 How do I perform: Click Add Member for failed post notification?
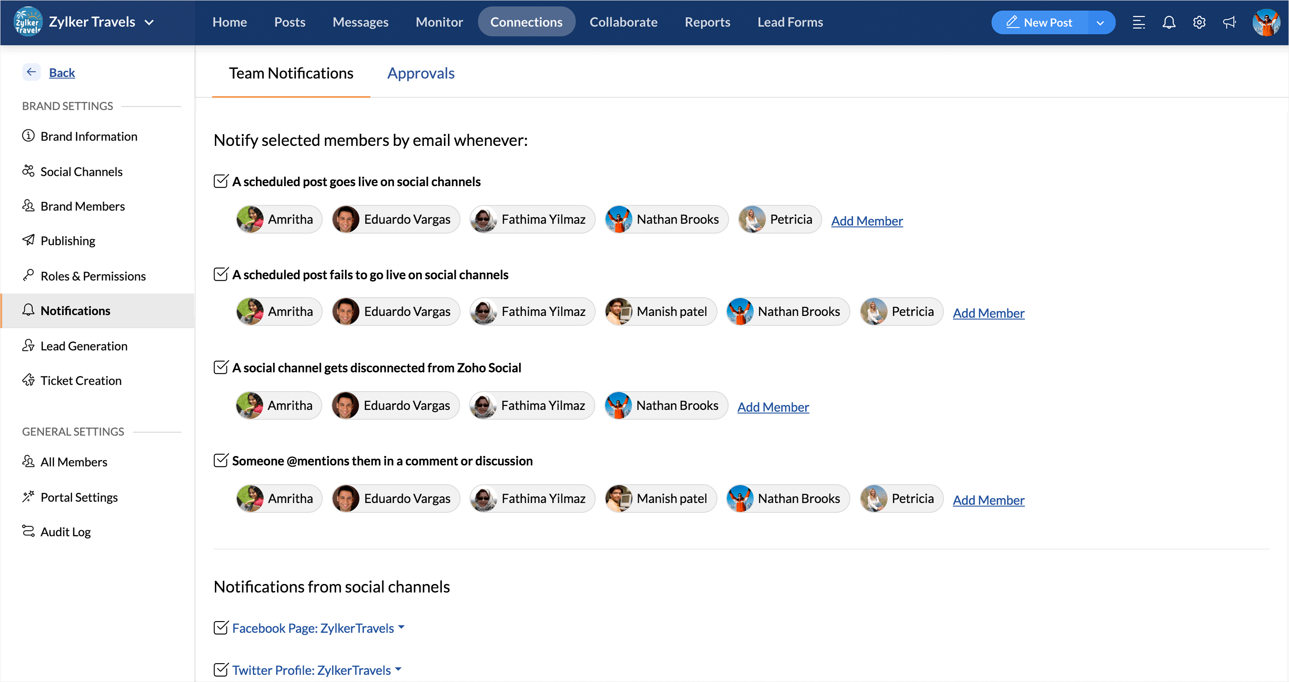pos(988,313)
